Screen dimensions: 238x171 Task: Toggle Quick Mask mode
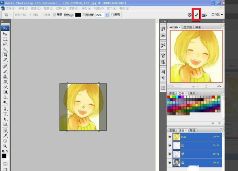pyautogui.click(x=5, y=164)
